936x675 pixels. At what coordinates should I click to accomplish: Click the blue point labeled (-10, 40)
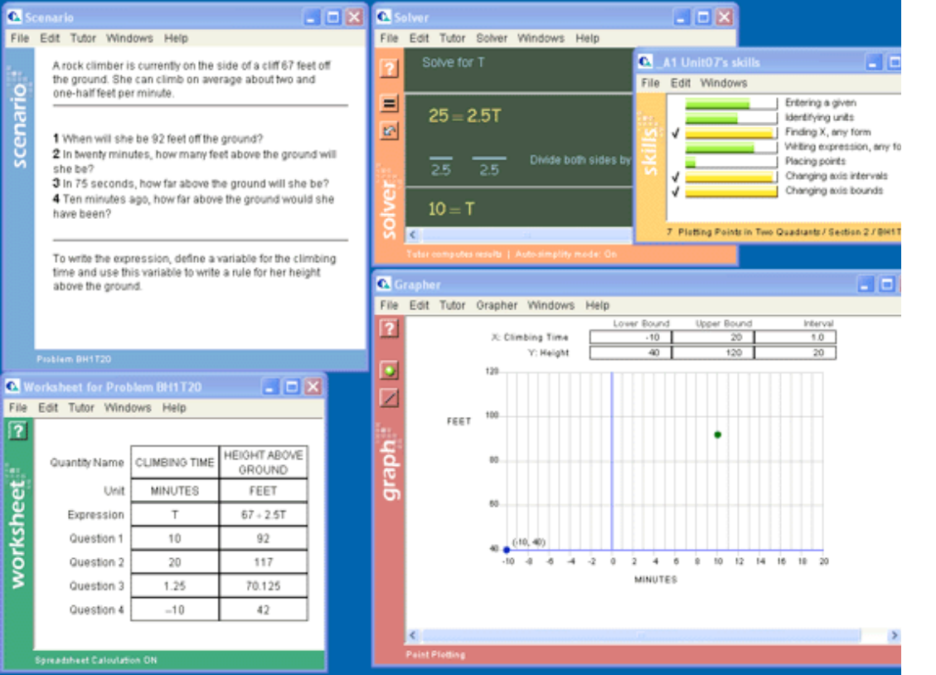(x=507, y=550)
